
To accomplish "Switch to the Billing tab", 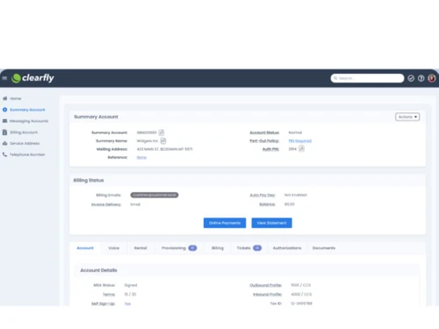I will pos(218,248).
